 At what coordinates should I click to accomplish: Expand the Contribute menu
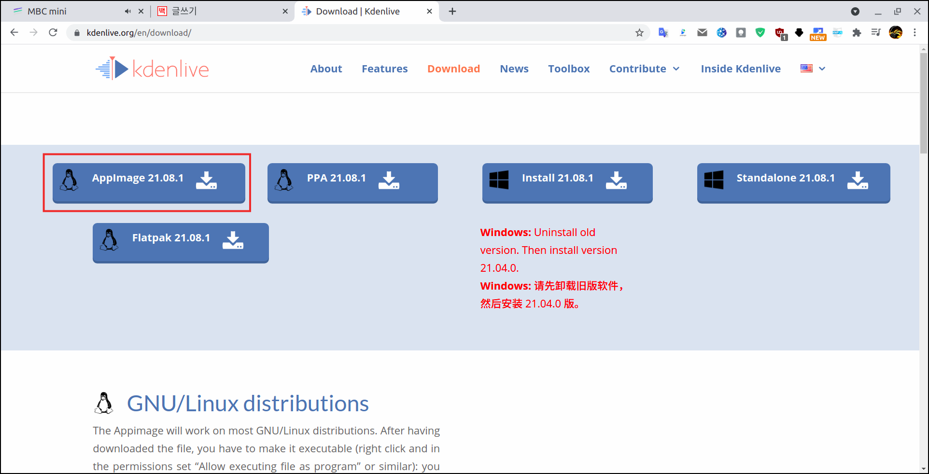(644, 69)
